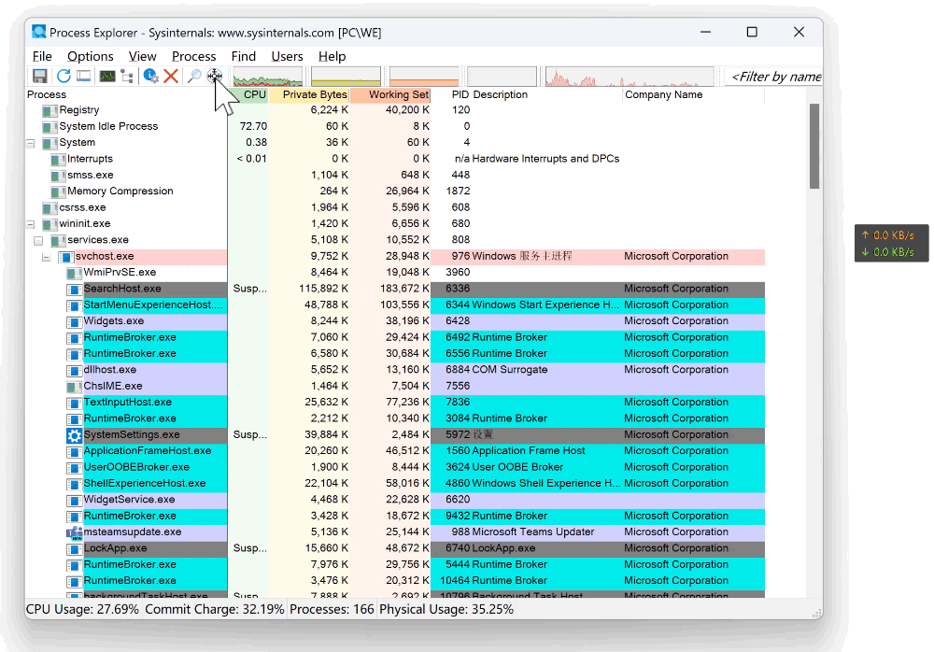Open the Process menu
Screen dimensions: 934x652
point(193,56)
